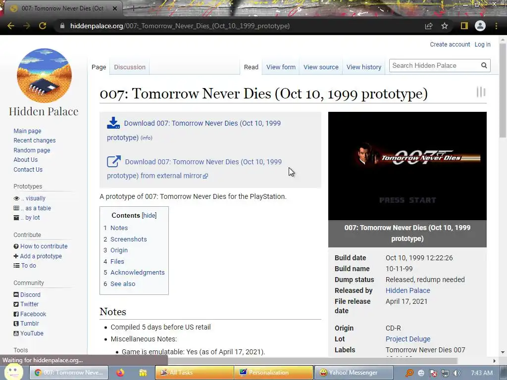
Task: Launch Firefox from the taskbar
Action: click(120, 373)
